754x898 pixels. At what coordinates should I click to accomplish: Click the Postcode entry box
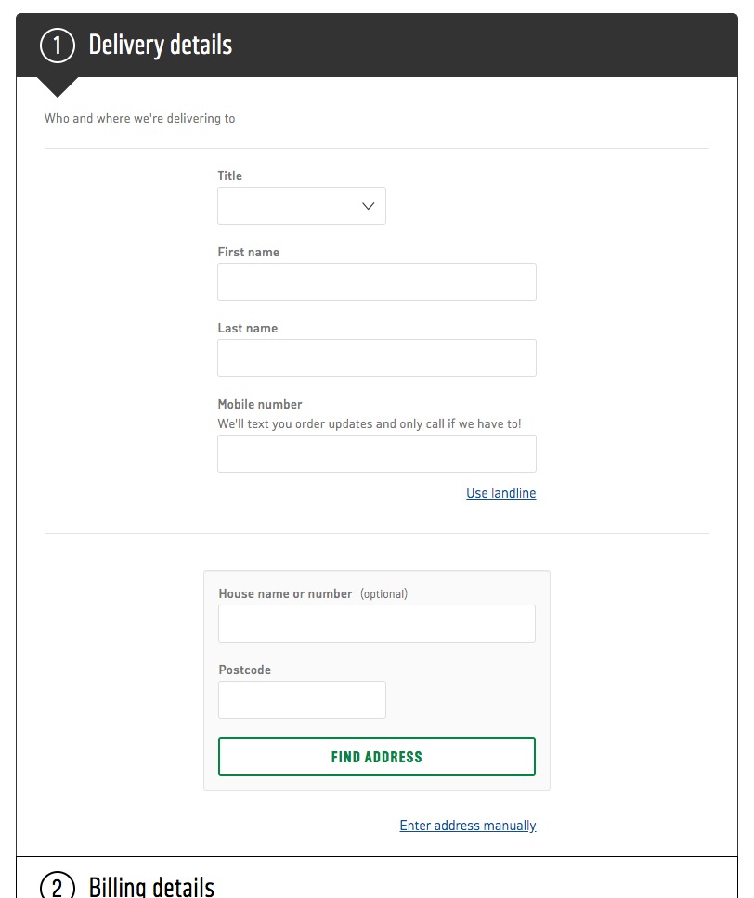[x=301, y=699]
